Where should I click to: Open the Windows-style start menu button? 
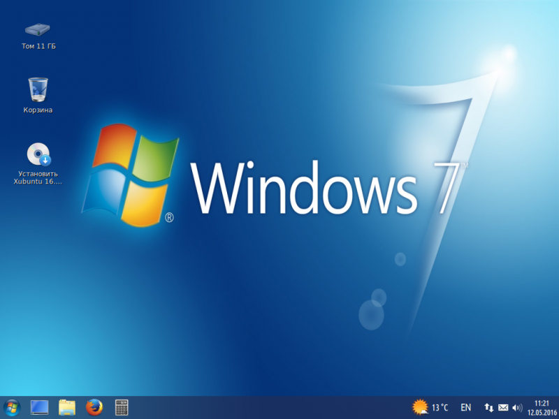click(12, 408)
